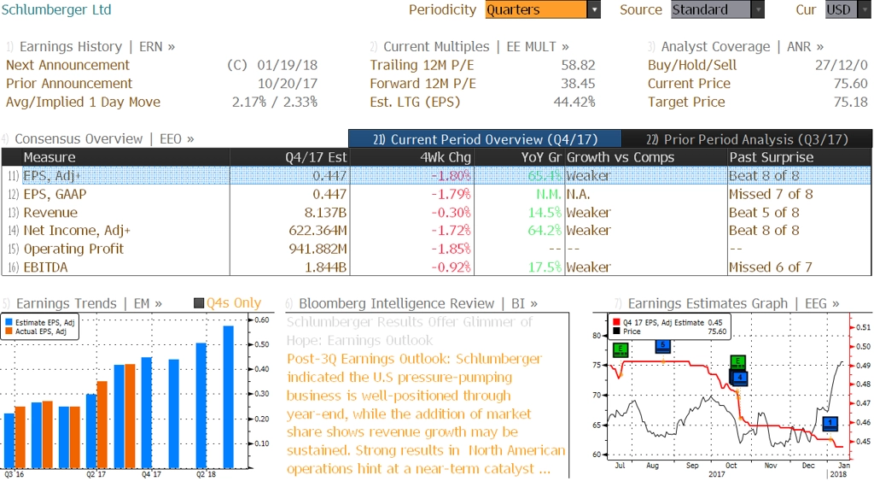This screenshot has width=874, height=481.
Task: Click the Avg/Implied 1 Day Move label
Action: (x=83, y=102)
